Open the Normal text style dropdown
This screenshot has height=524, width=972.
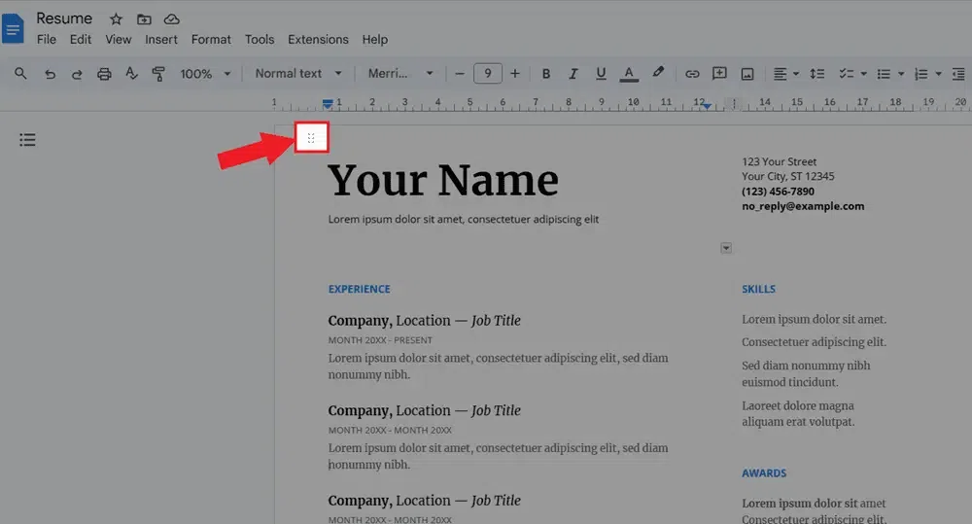(x=298, y=74)
